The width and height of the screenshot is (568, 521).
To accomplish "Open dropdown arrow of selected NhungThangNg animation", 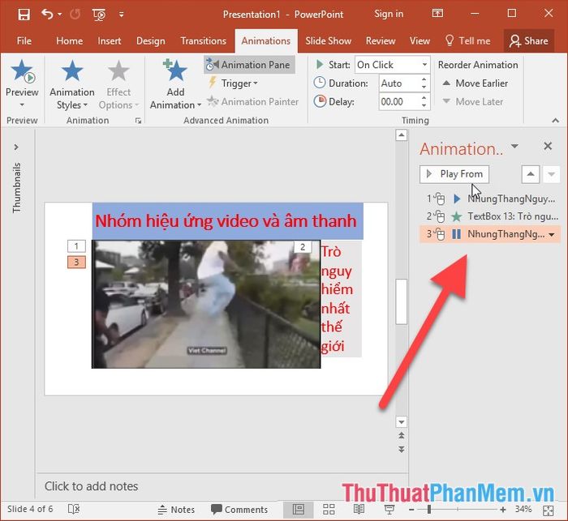I will 551,234.
